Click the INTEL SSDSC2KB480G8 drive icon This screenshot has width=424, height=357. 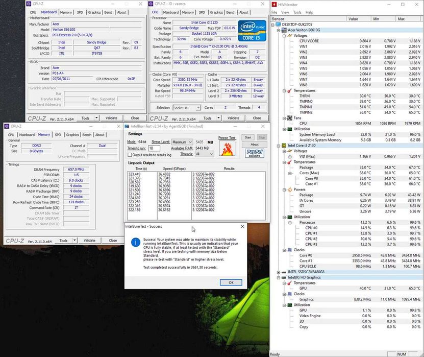(284, 272)
